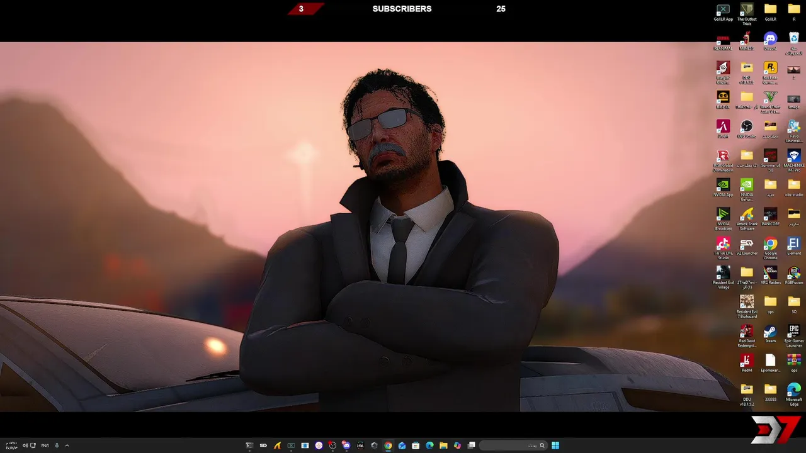Open the GoXLR App desktop shortcut

click(x=723, y=13)
